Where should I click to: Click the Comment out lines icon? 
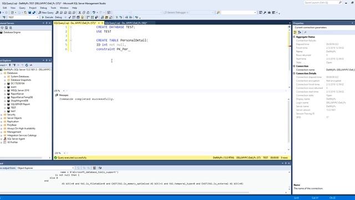[117, 17]
